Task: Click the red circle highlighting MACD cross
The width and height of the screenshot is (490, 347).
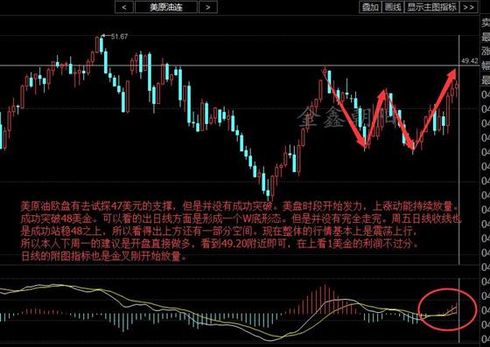Action: click(x=447, y=309)
